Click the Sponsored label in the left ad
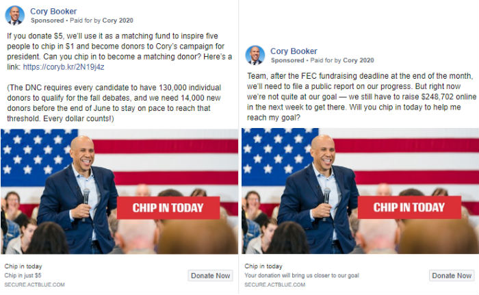 pyautogui.click(x=47, y=21)
